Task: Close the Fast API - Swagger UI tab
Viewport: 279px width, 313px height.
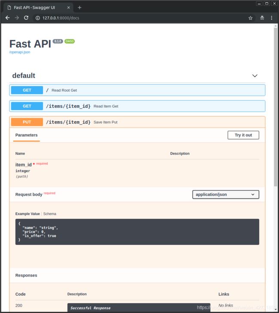Action: click(68, 8)
